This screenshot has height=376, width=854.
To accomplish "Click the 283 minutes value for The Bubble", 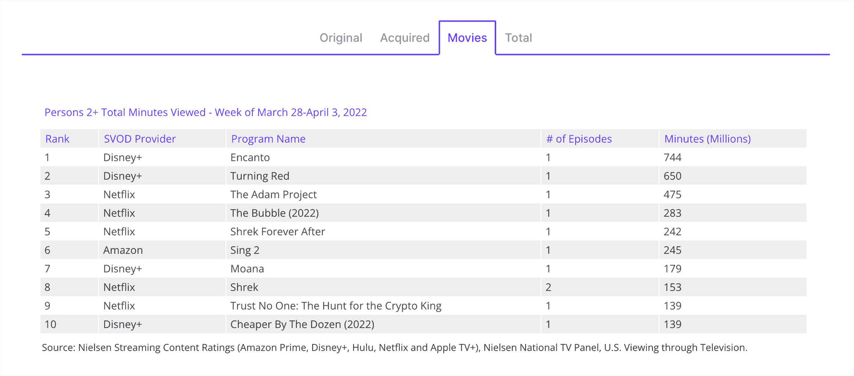I will 672,213.
